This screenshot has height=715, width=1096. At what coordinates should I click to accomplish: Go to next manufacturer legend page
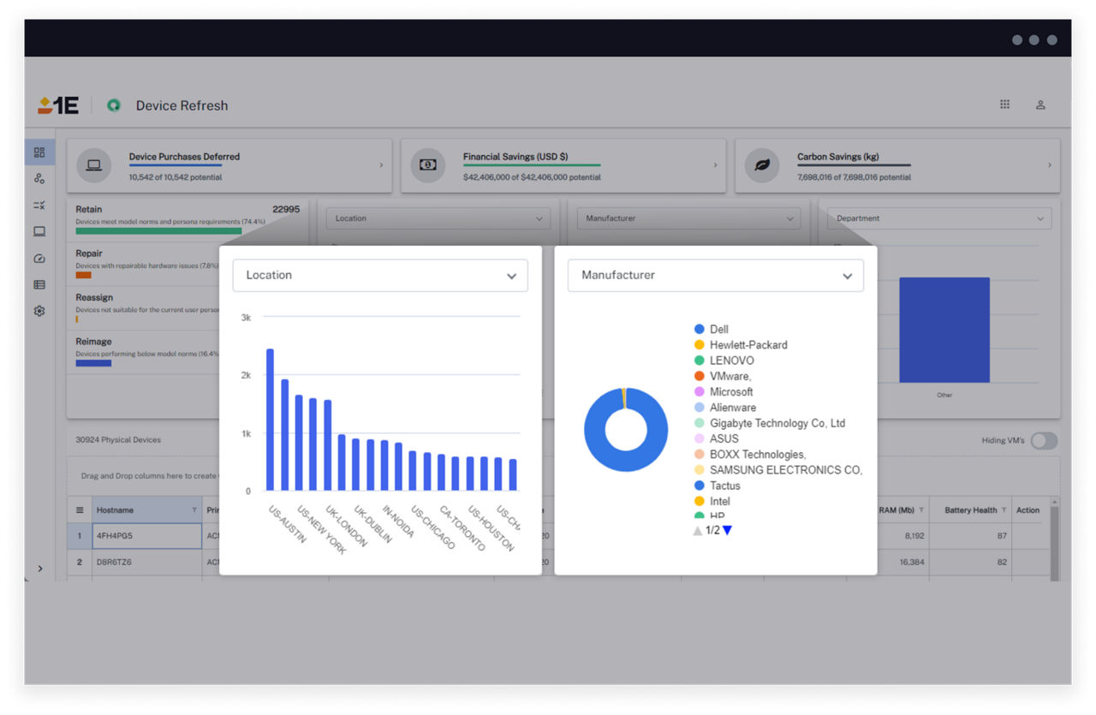point(727,531)
